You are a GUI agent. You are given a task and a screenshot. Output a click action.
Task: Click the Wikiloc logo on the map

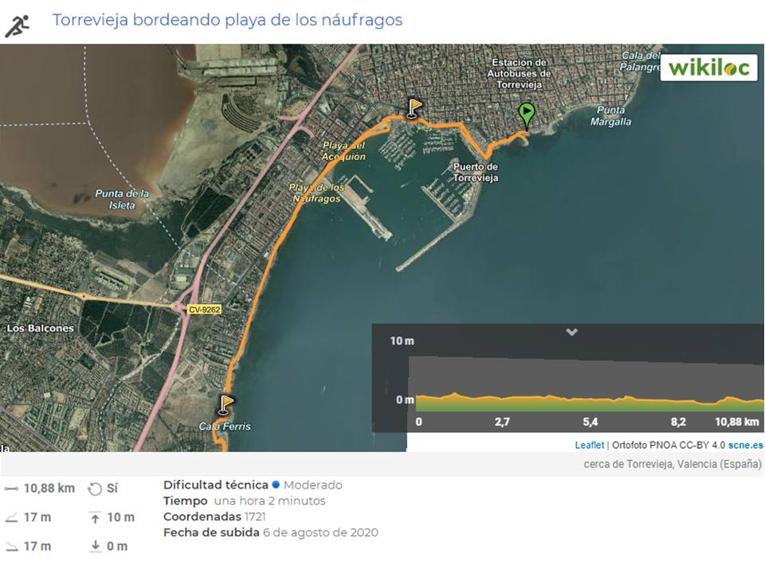point(708,68)
